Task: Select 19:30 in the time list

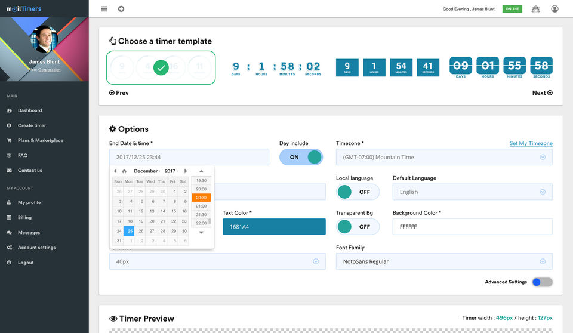Action: click(x=201, y=181)
